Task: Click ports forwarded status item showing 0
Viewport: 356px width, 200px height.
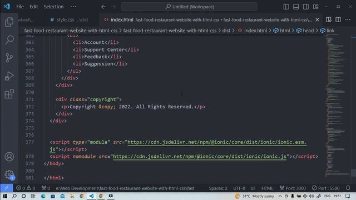Action: [46, 188]
